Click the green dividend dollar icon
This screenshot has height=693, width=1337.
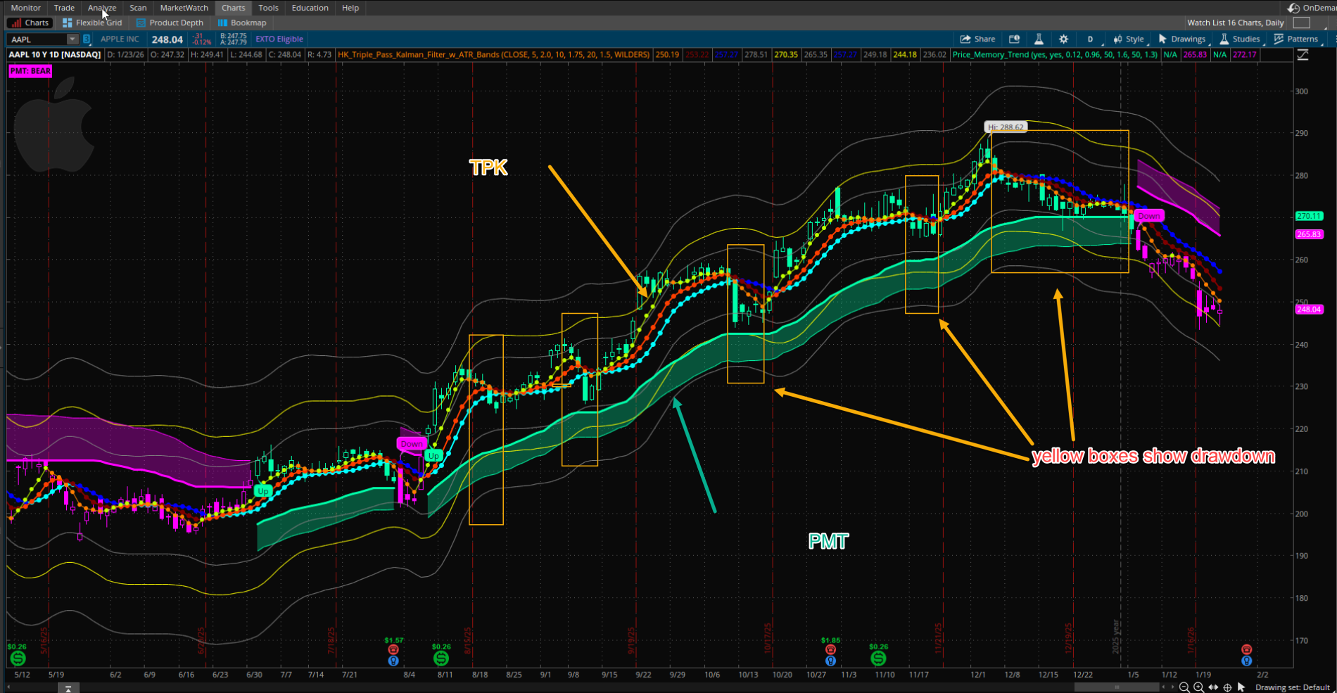click(441, 659)
